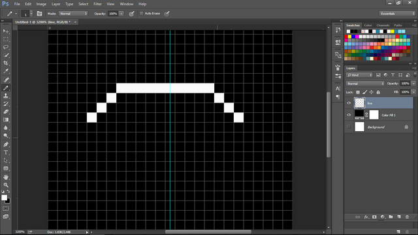The image size is (418, 235).
Task: Select the Rectangular Marquee tool
Action: [x=6, y=39]
